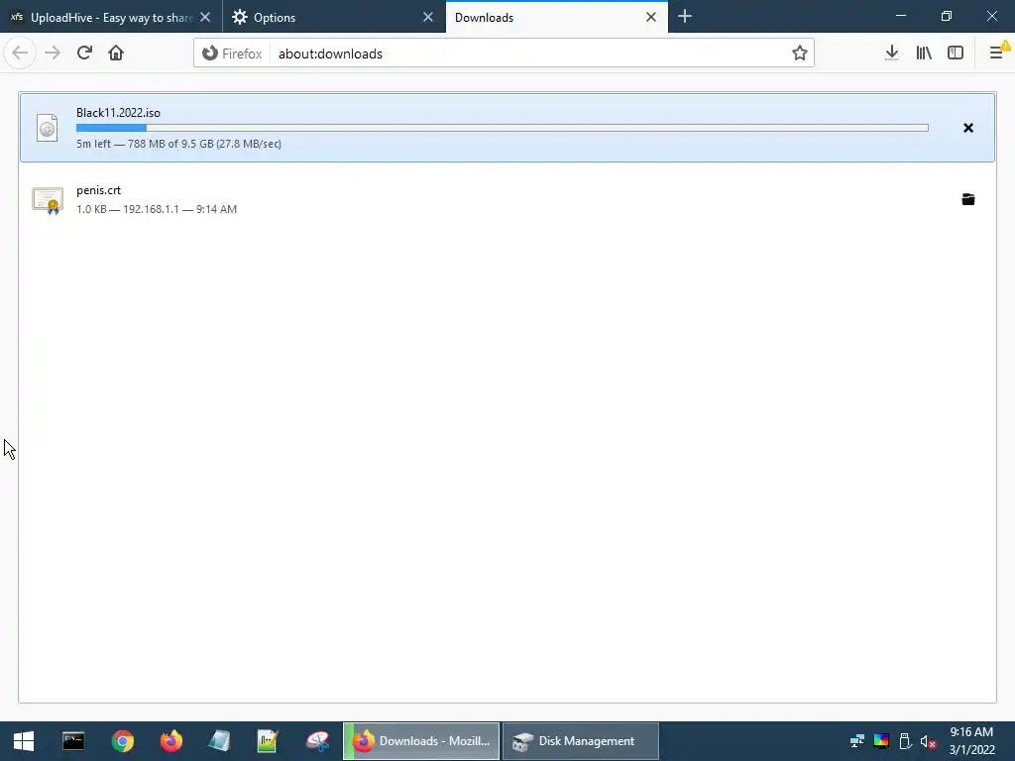The image size is (1015, 761).
Task: Focus the Downloads - Mozilla taskbar button
Action: (421, 741)
